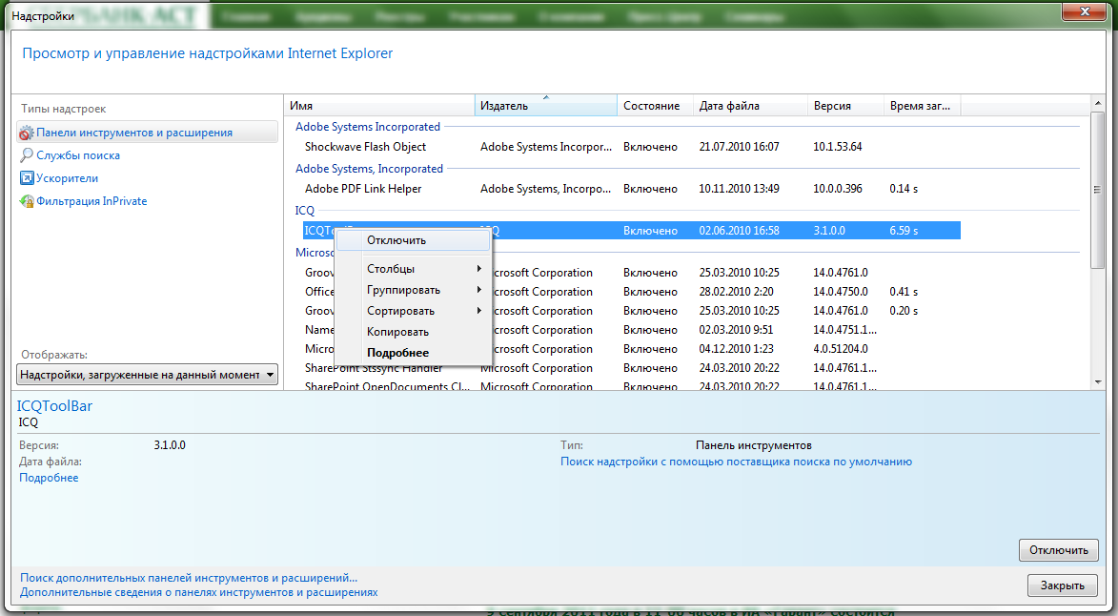Sort by the Издатель column header
Screen dimensions: 1118x616
pos(545,106)
